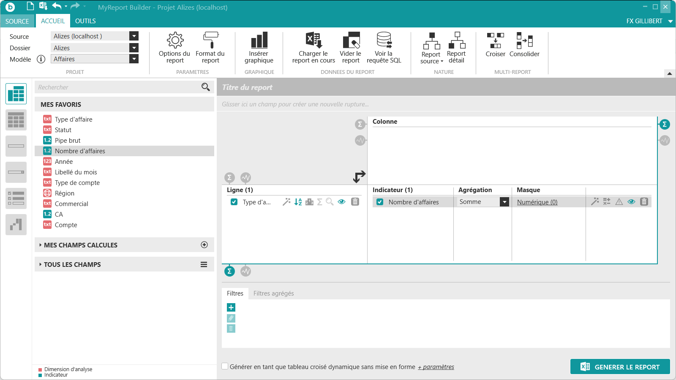
Task: Delete the Nombre d'affaires indicator row
Action: tap(644, 202)
